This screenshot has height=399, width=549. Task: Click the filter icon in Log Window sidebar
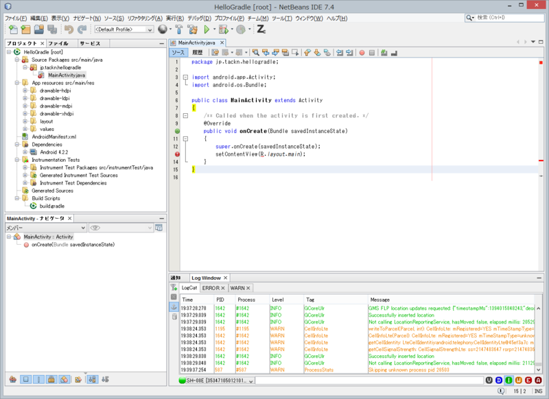click(x=174, y=287)
